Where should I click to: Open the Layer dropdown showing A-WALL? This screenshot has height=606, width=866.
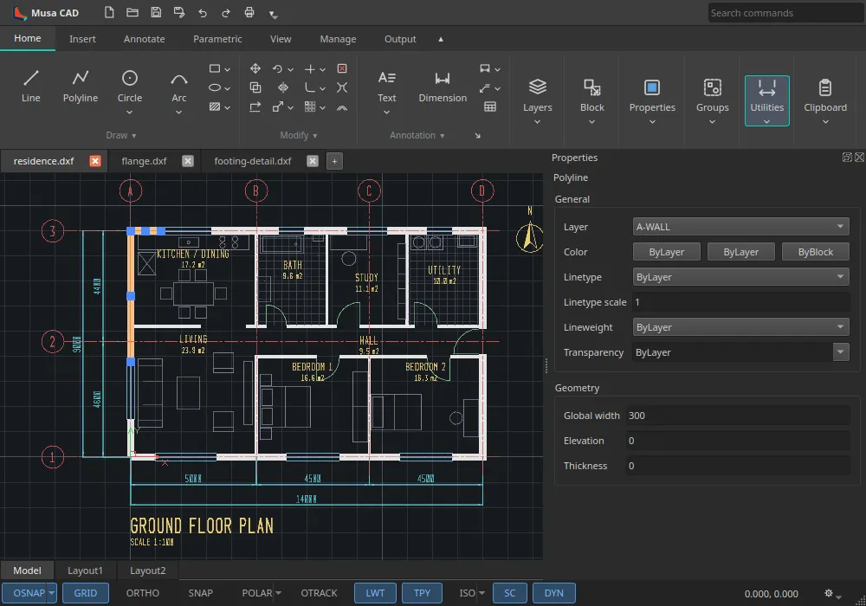(740, 227)
